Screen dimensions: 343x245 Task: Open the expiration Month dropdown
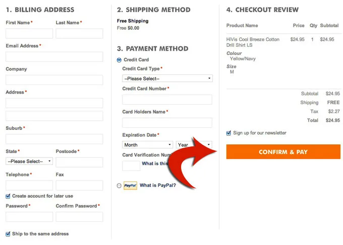(x=147, y=145)
